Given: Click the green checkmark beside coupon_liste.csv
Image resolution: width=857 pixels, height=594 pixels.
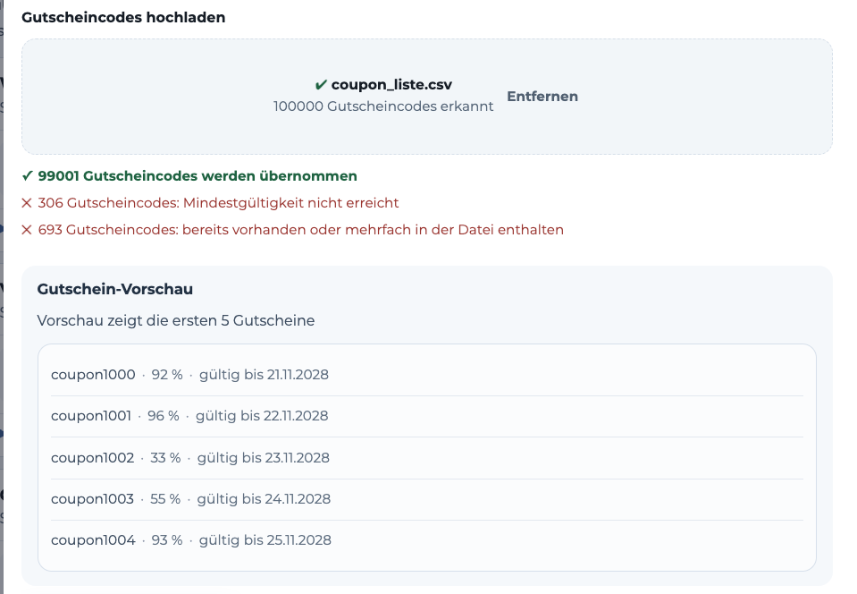Looking at the screenshot, I should pyautogui.click(x=321, y=85).
